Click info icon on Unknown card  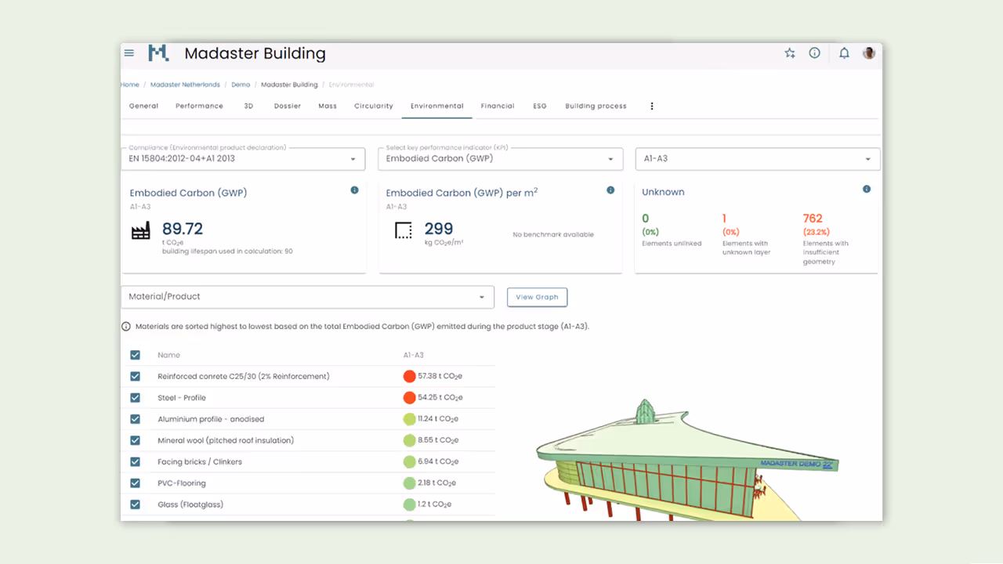(x=867, y=190)
